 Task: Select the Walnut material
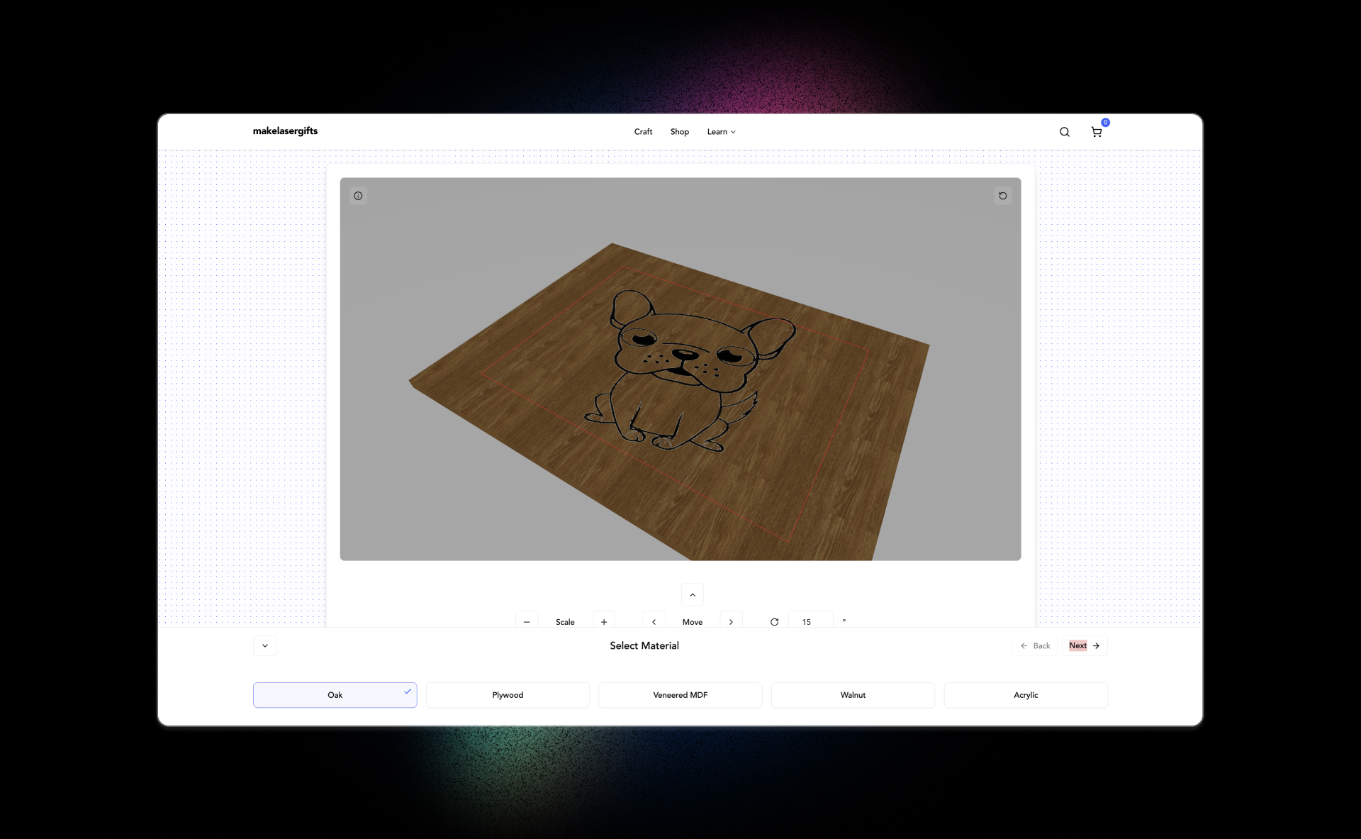tap(852, 695)
